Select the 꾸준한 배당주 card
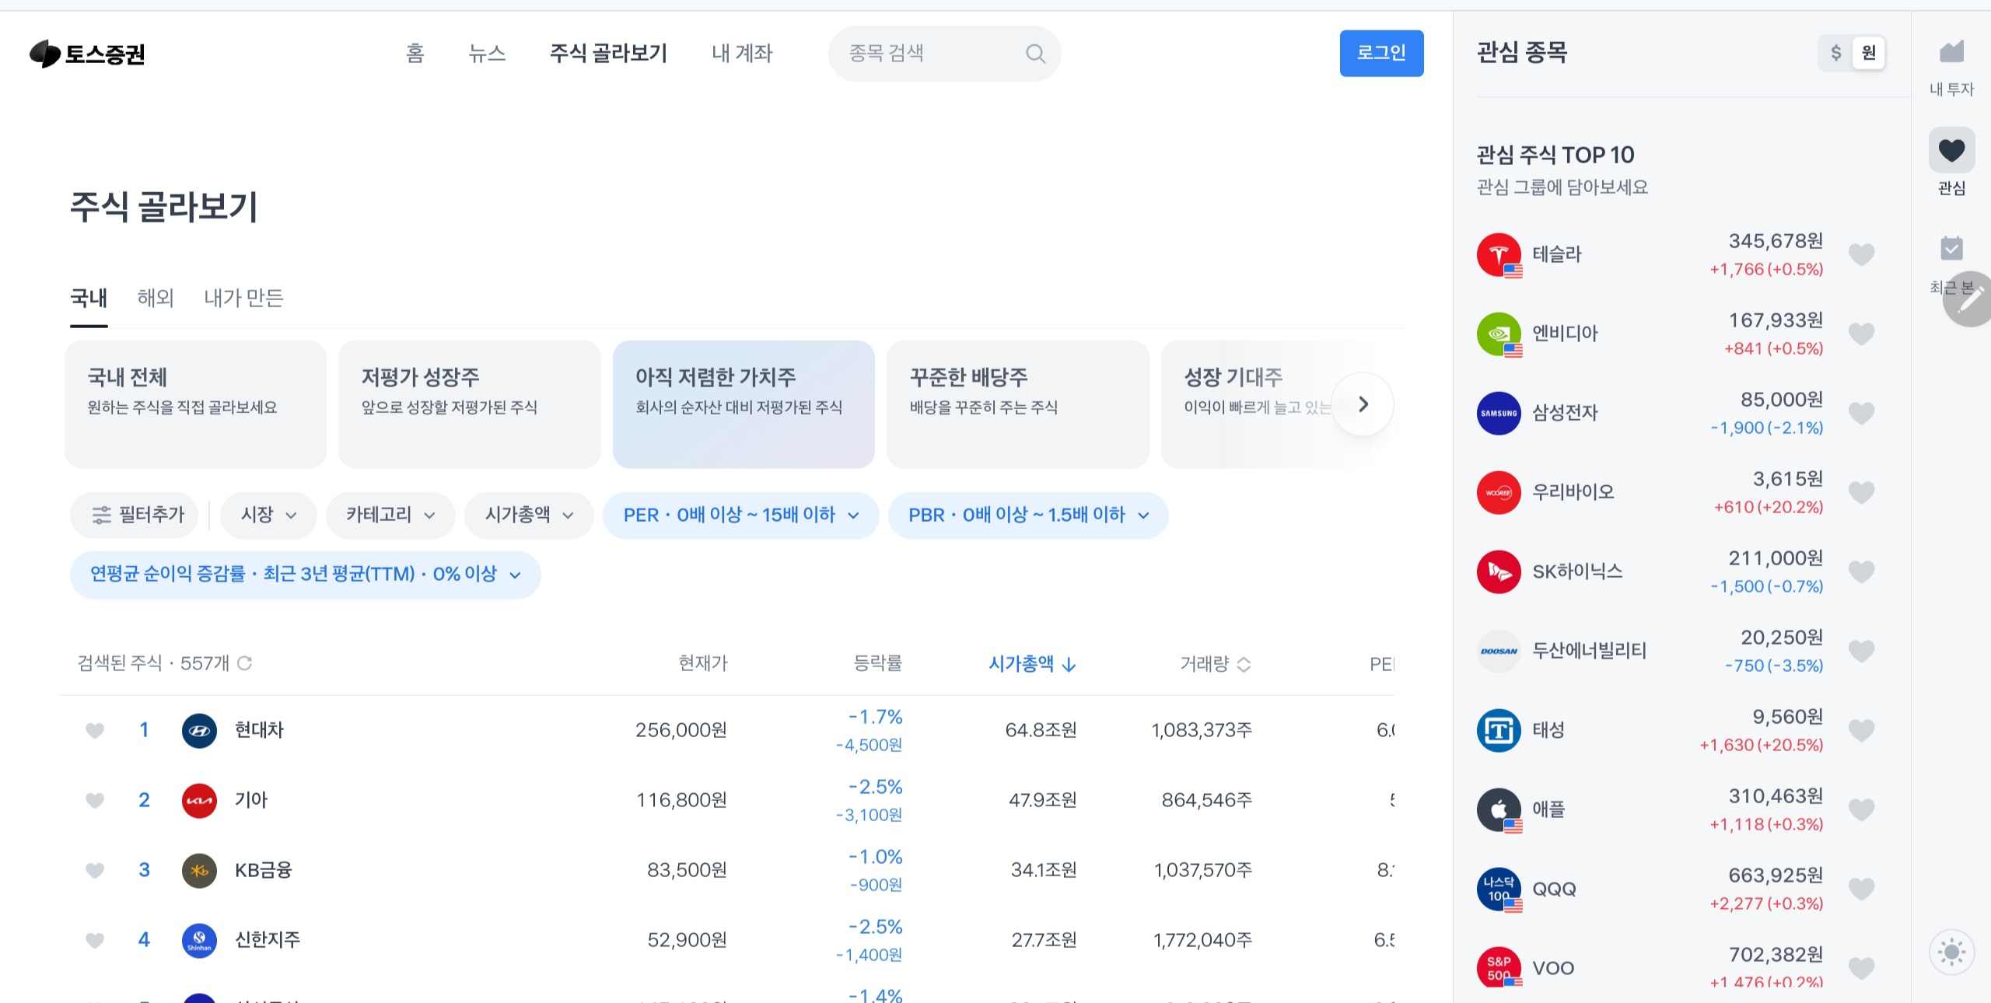The image size is (1991, 1003). tap(1017, 404)
